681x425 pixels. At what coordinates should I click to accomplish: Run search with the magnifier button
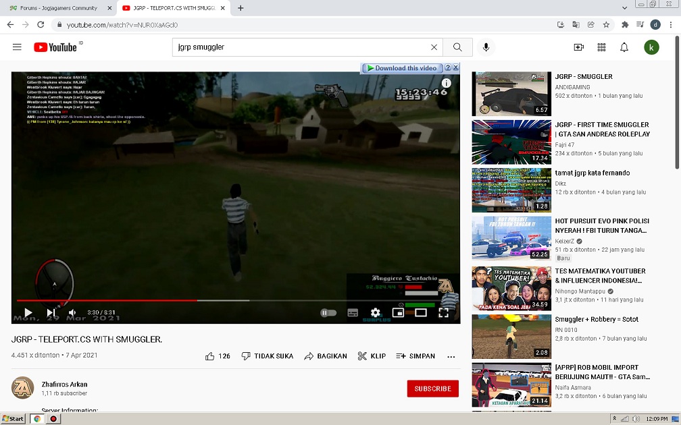[457, 47]
